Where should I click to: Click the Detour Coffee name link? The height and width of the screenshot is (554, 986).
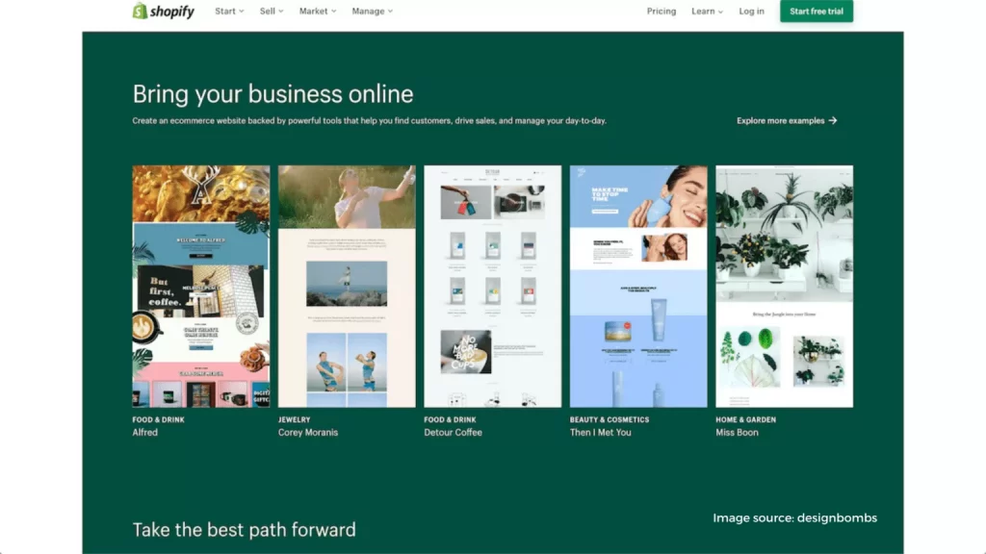(x=453, y=432)
